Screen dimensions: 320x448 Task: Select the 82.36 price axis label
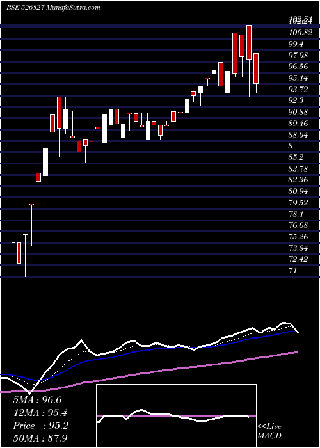(x=300, y=180)
